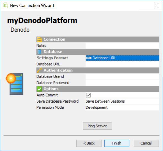Focus the Database Userid field
Image resolution: width=163 pixels, height=151 pixels.
click(x=122, y=76)
